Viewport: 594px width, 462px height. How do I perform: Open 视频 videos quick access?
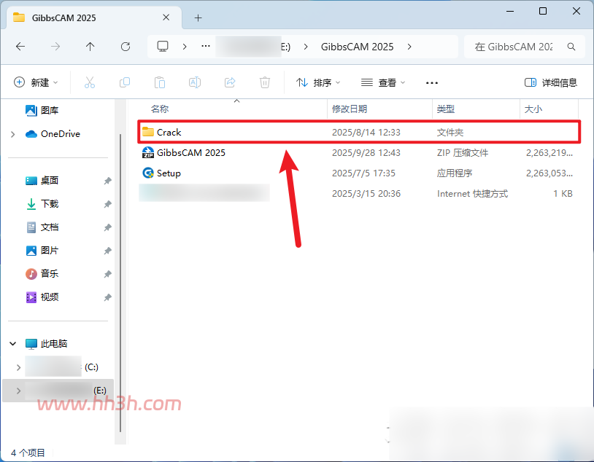(42, 297)
